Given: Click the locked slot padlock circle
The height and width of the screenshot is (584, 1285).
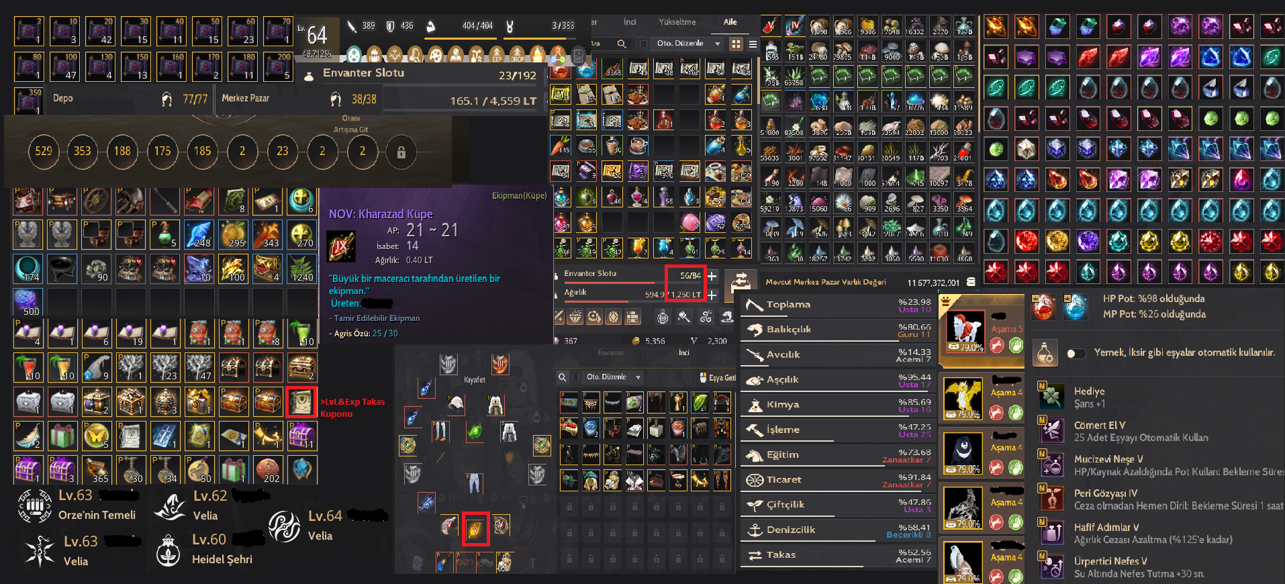Looking at the screenshot, I should (401, 152).
